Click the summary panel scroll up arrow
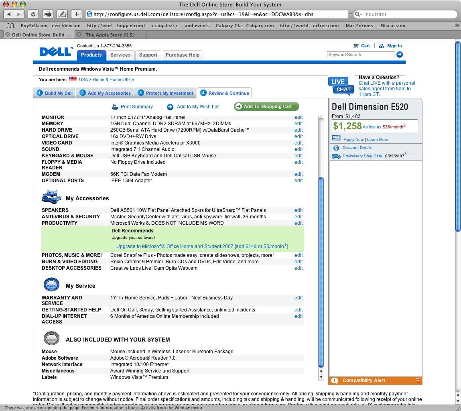The image size is (461, 411). [321, 371]
